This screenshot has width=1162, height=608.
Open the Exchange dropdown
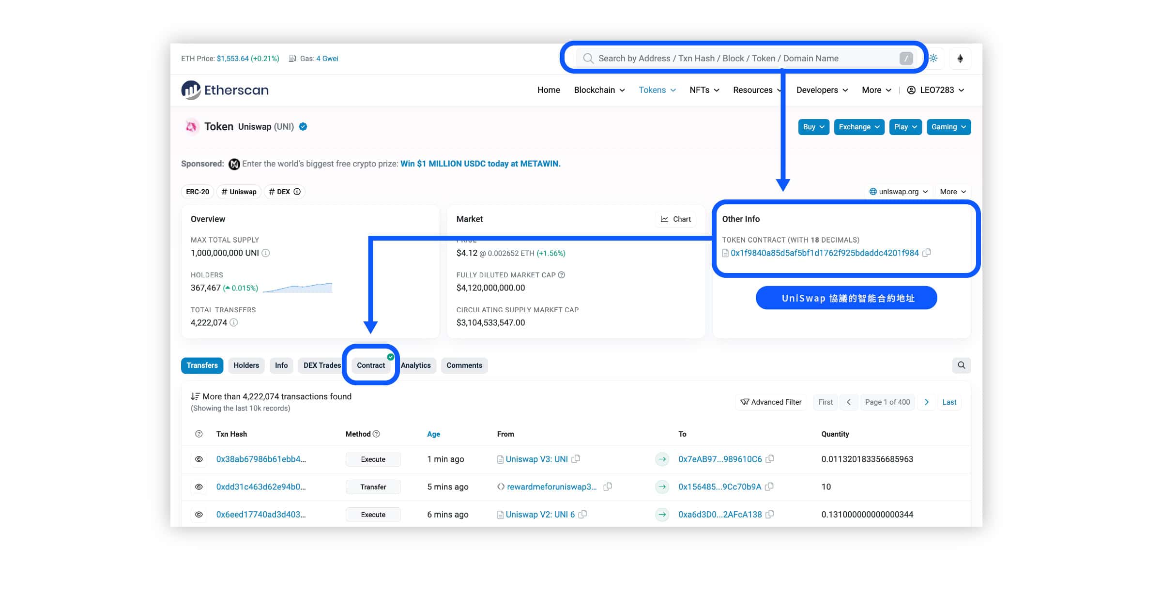[x=859, y=127]
